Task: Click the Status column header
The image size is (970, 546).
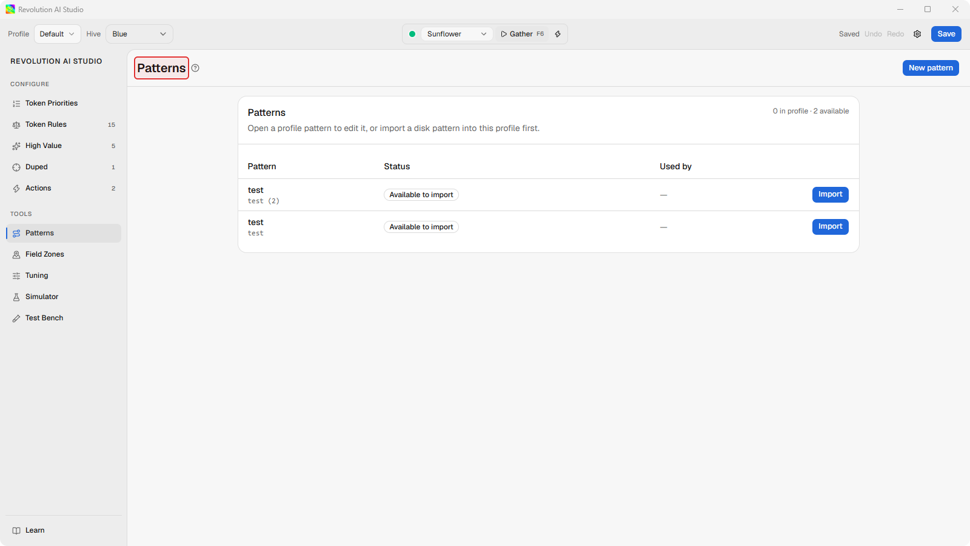Action: 397,166
